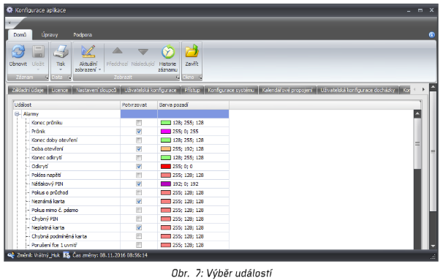Click the Předchozí up arrow icon
The width and height of the screenshot is (443, 280).
click(x=117, y=51)
